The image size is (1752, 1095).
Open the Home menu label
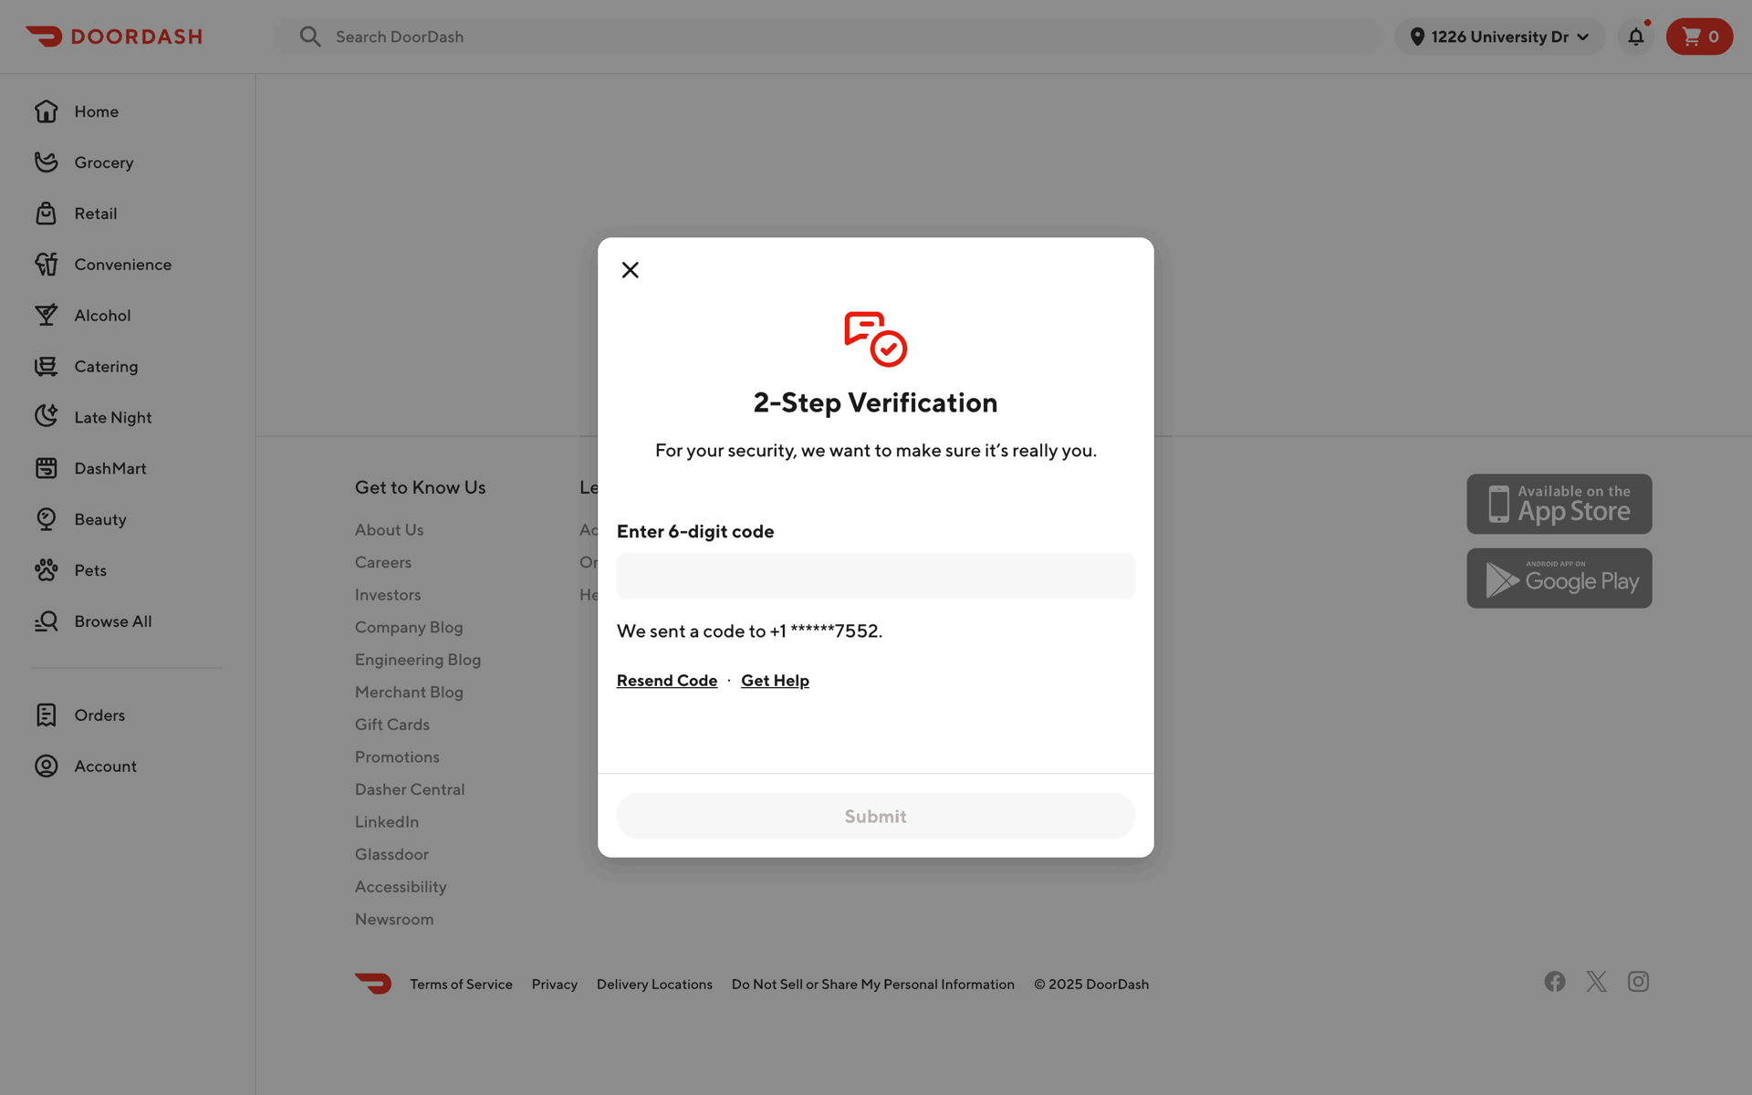point(97,111)
